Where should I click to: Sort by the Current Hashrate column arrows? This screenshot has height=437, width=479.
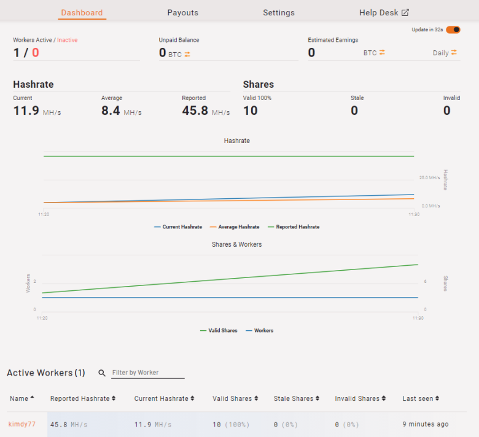pyautogui.click(x=192, y=398)
